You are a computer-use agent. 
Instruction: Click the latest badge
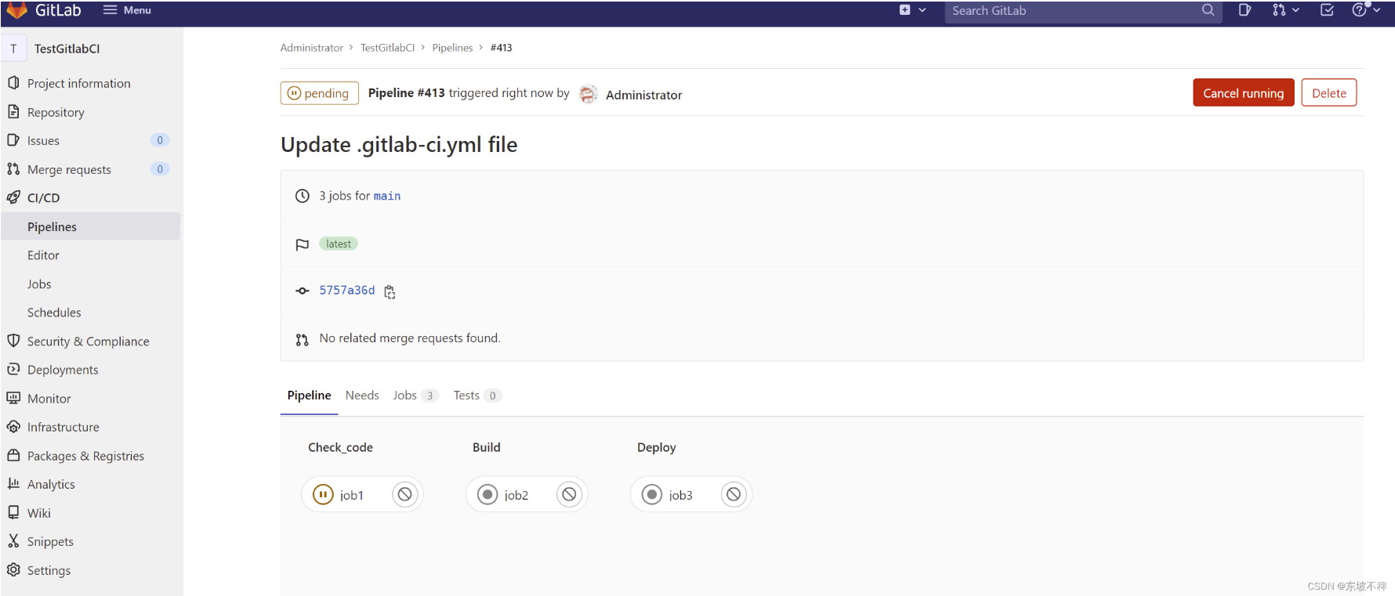click(x=339, y=244)
